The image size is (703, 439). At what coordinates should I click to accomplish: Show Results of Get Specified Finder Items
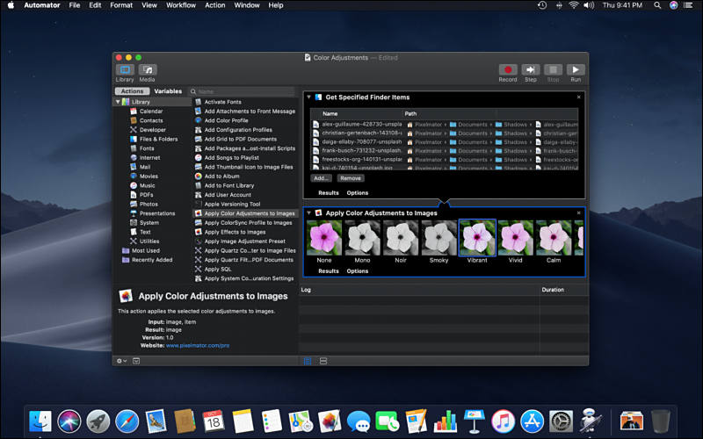pos(329,193)
